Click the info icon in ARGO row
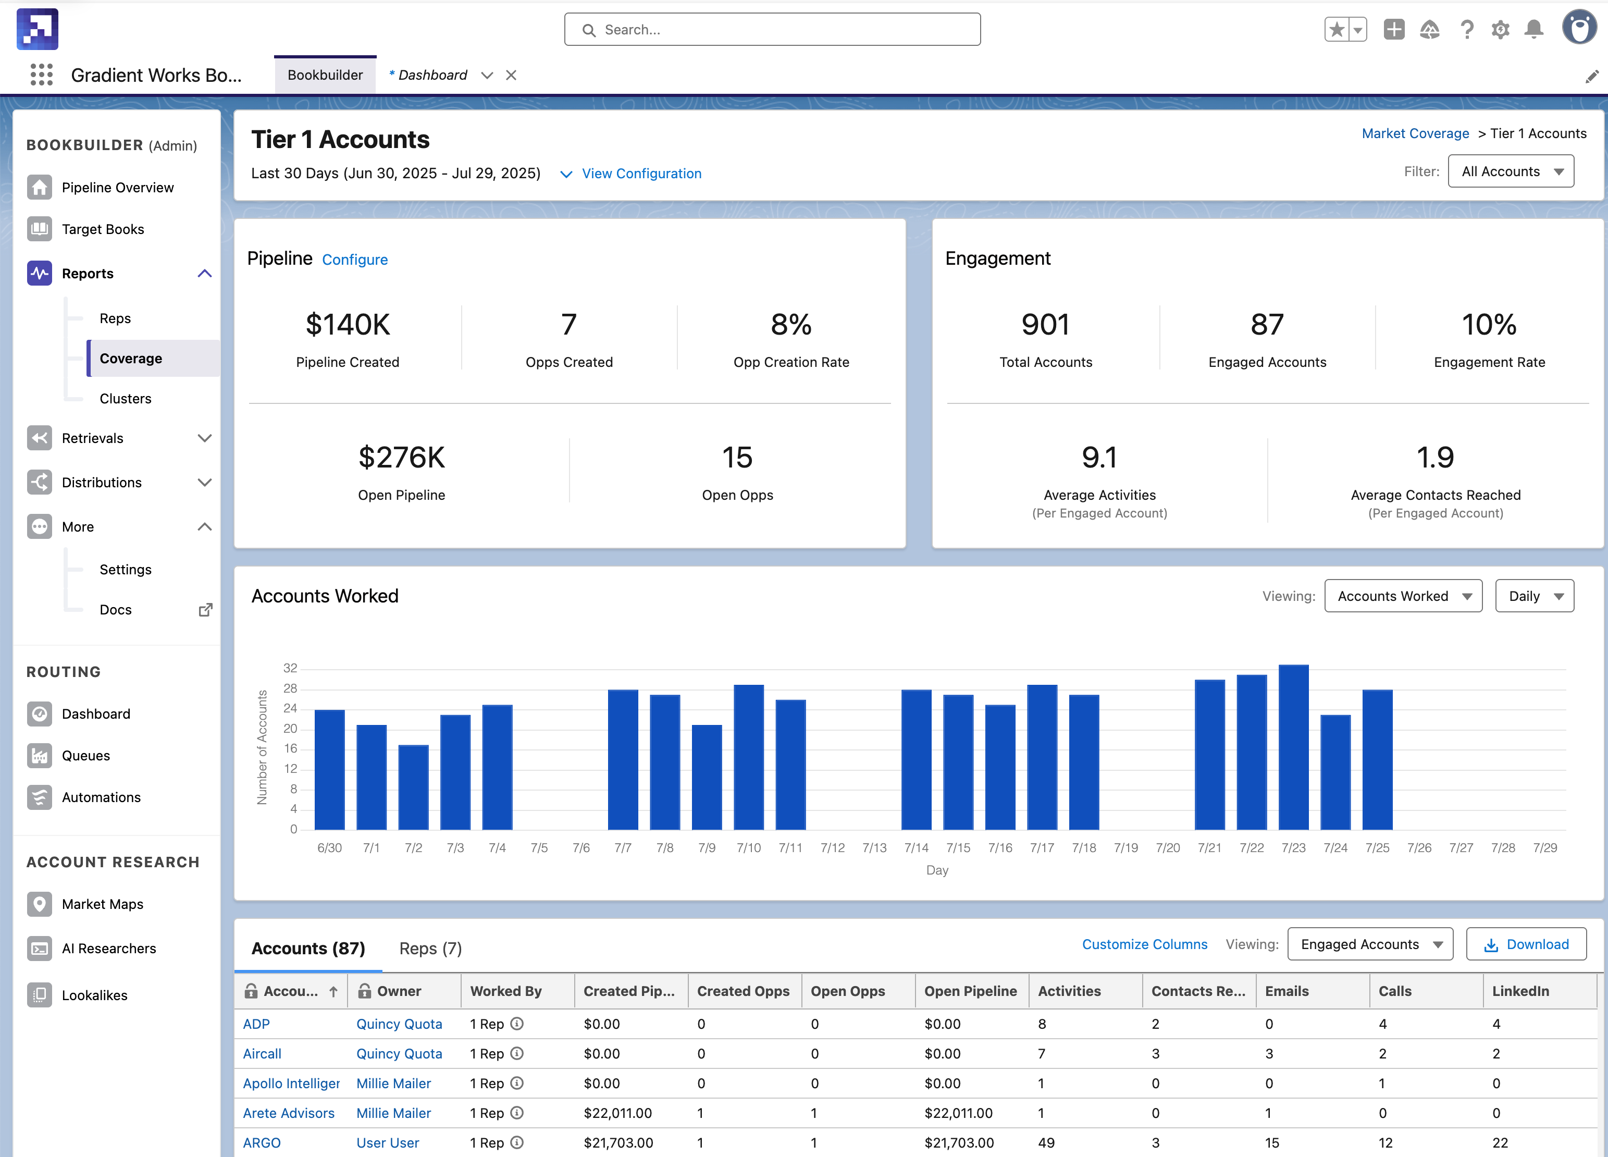The width and height of the screenshot is (1608, 1157). point(517,1142)
